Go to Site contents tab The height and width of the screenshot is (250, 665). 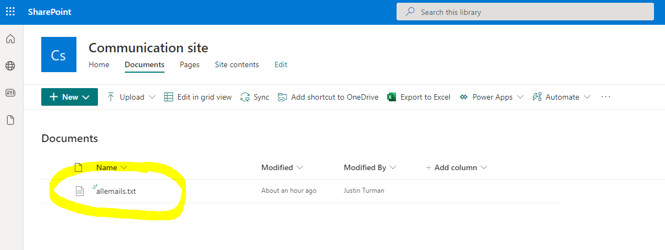coord(237,64)
